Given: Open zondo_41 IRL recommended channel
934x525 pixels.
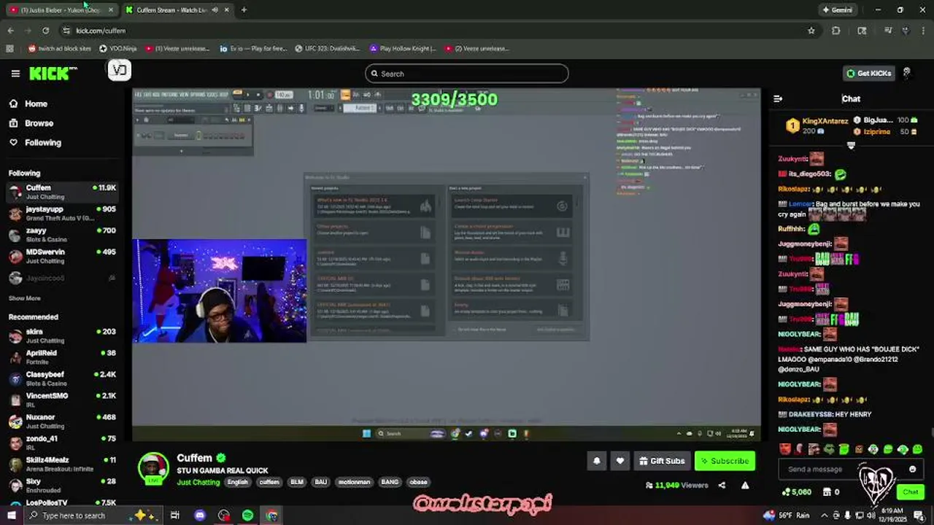Looking at the screenshot, I should click(x=62, y=443).
